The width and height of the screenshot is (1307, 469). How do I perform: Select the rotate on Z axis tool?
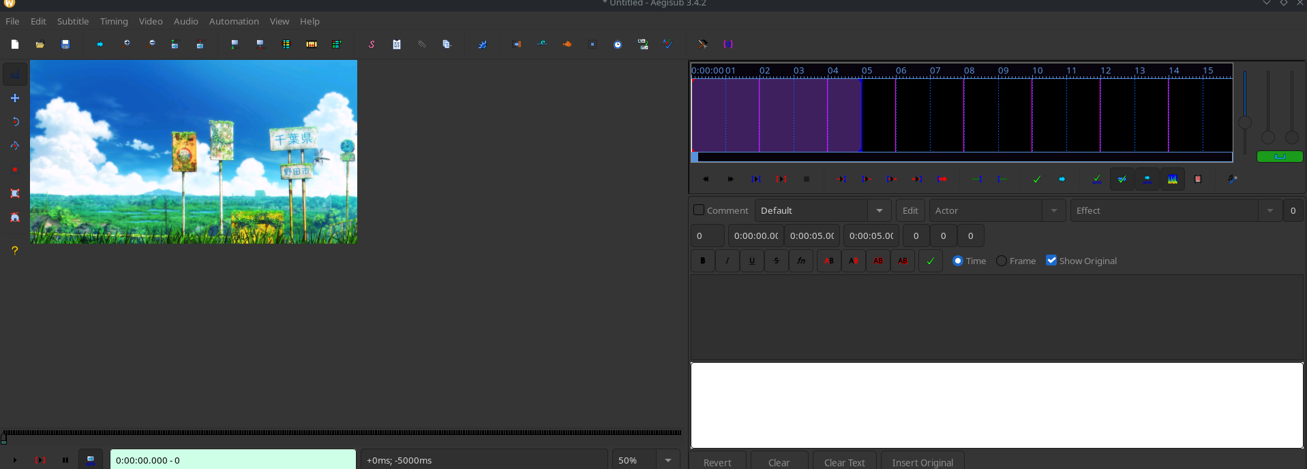[15, 122]
